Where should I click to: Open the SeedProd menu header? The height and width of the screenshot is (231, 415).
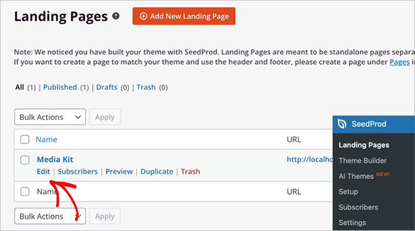coord(374,124)
